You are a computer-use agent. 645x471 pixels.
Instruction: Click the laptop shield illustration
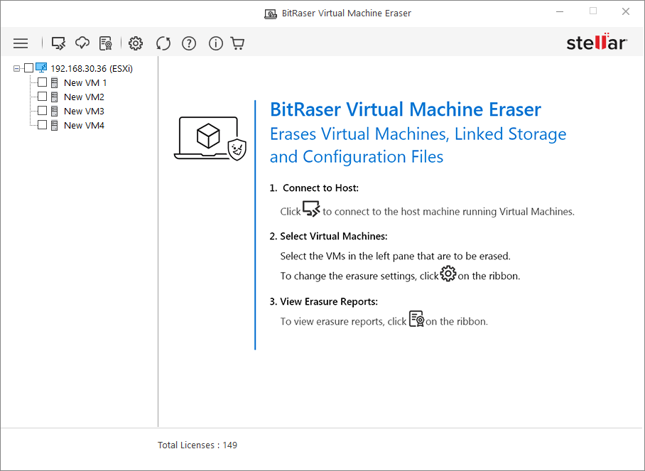pyautogui.click(x=210, y=139)
